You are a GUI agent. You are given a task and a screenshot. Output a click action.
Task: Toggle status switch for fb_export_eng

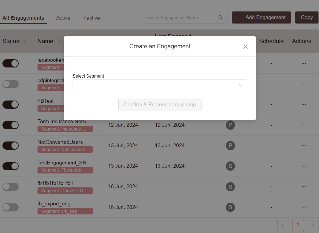10,207
